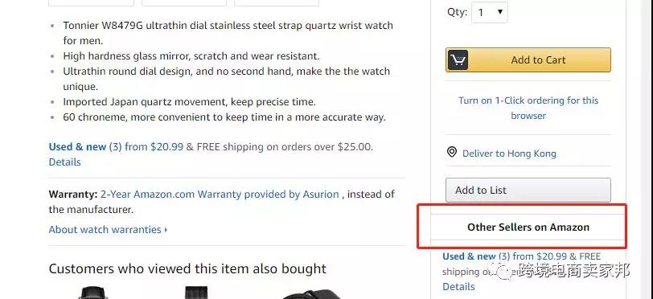This screenshot has width=653, height=299.
Task: Open Used & new offers below feature bullets
Action: 116,146
